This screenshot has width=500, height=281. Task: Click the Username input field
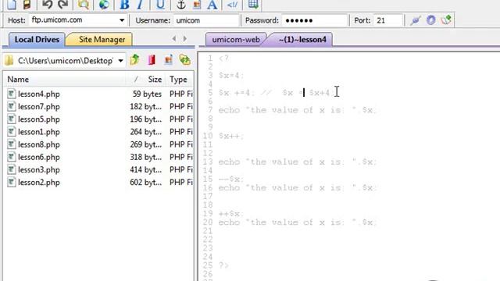point(205,20)
